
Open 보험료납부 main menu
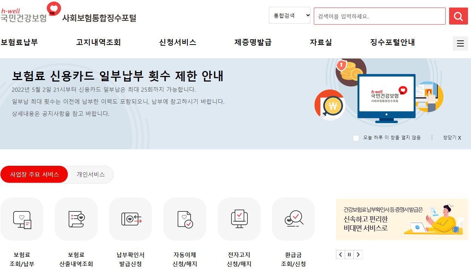pyautogui.click(x=19, y=42)
